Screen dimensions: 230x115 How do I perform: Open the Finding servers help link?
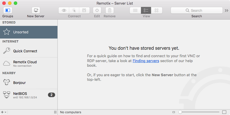pos(146,61)
